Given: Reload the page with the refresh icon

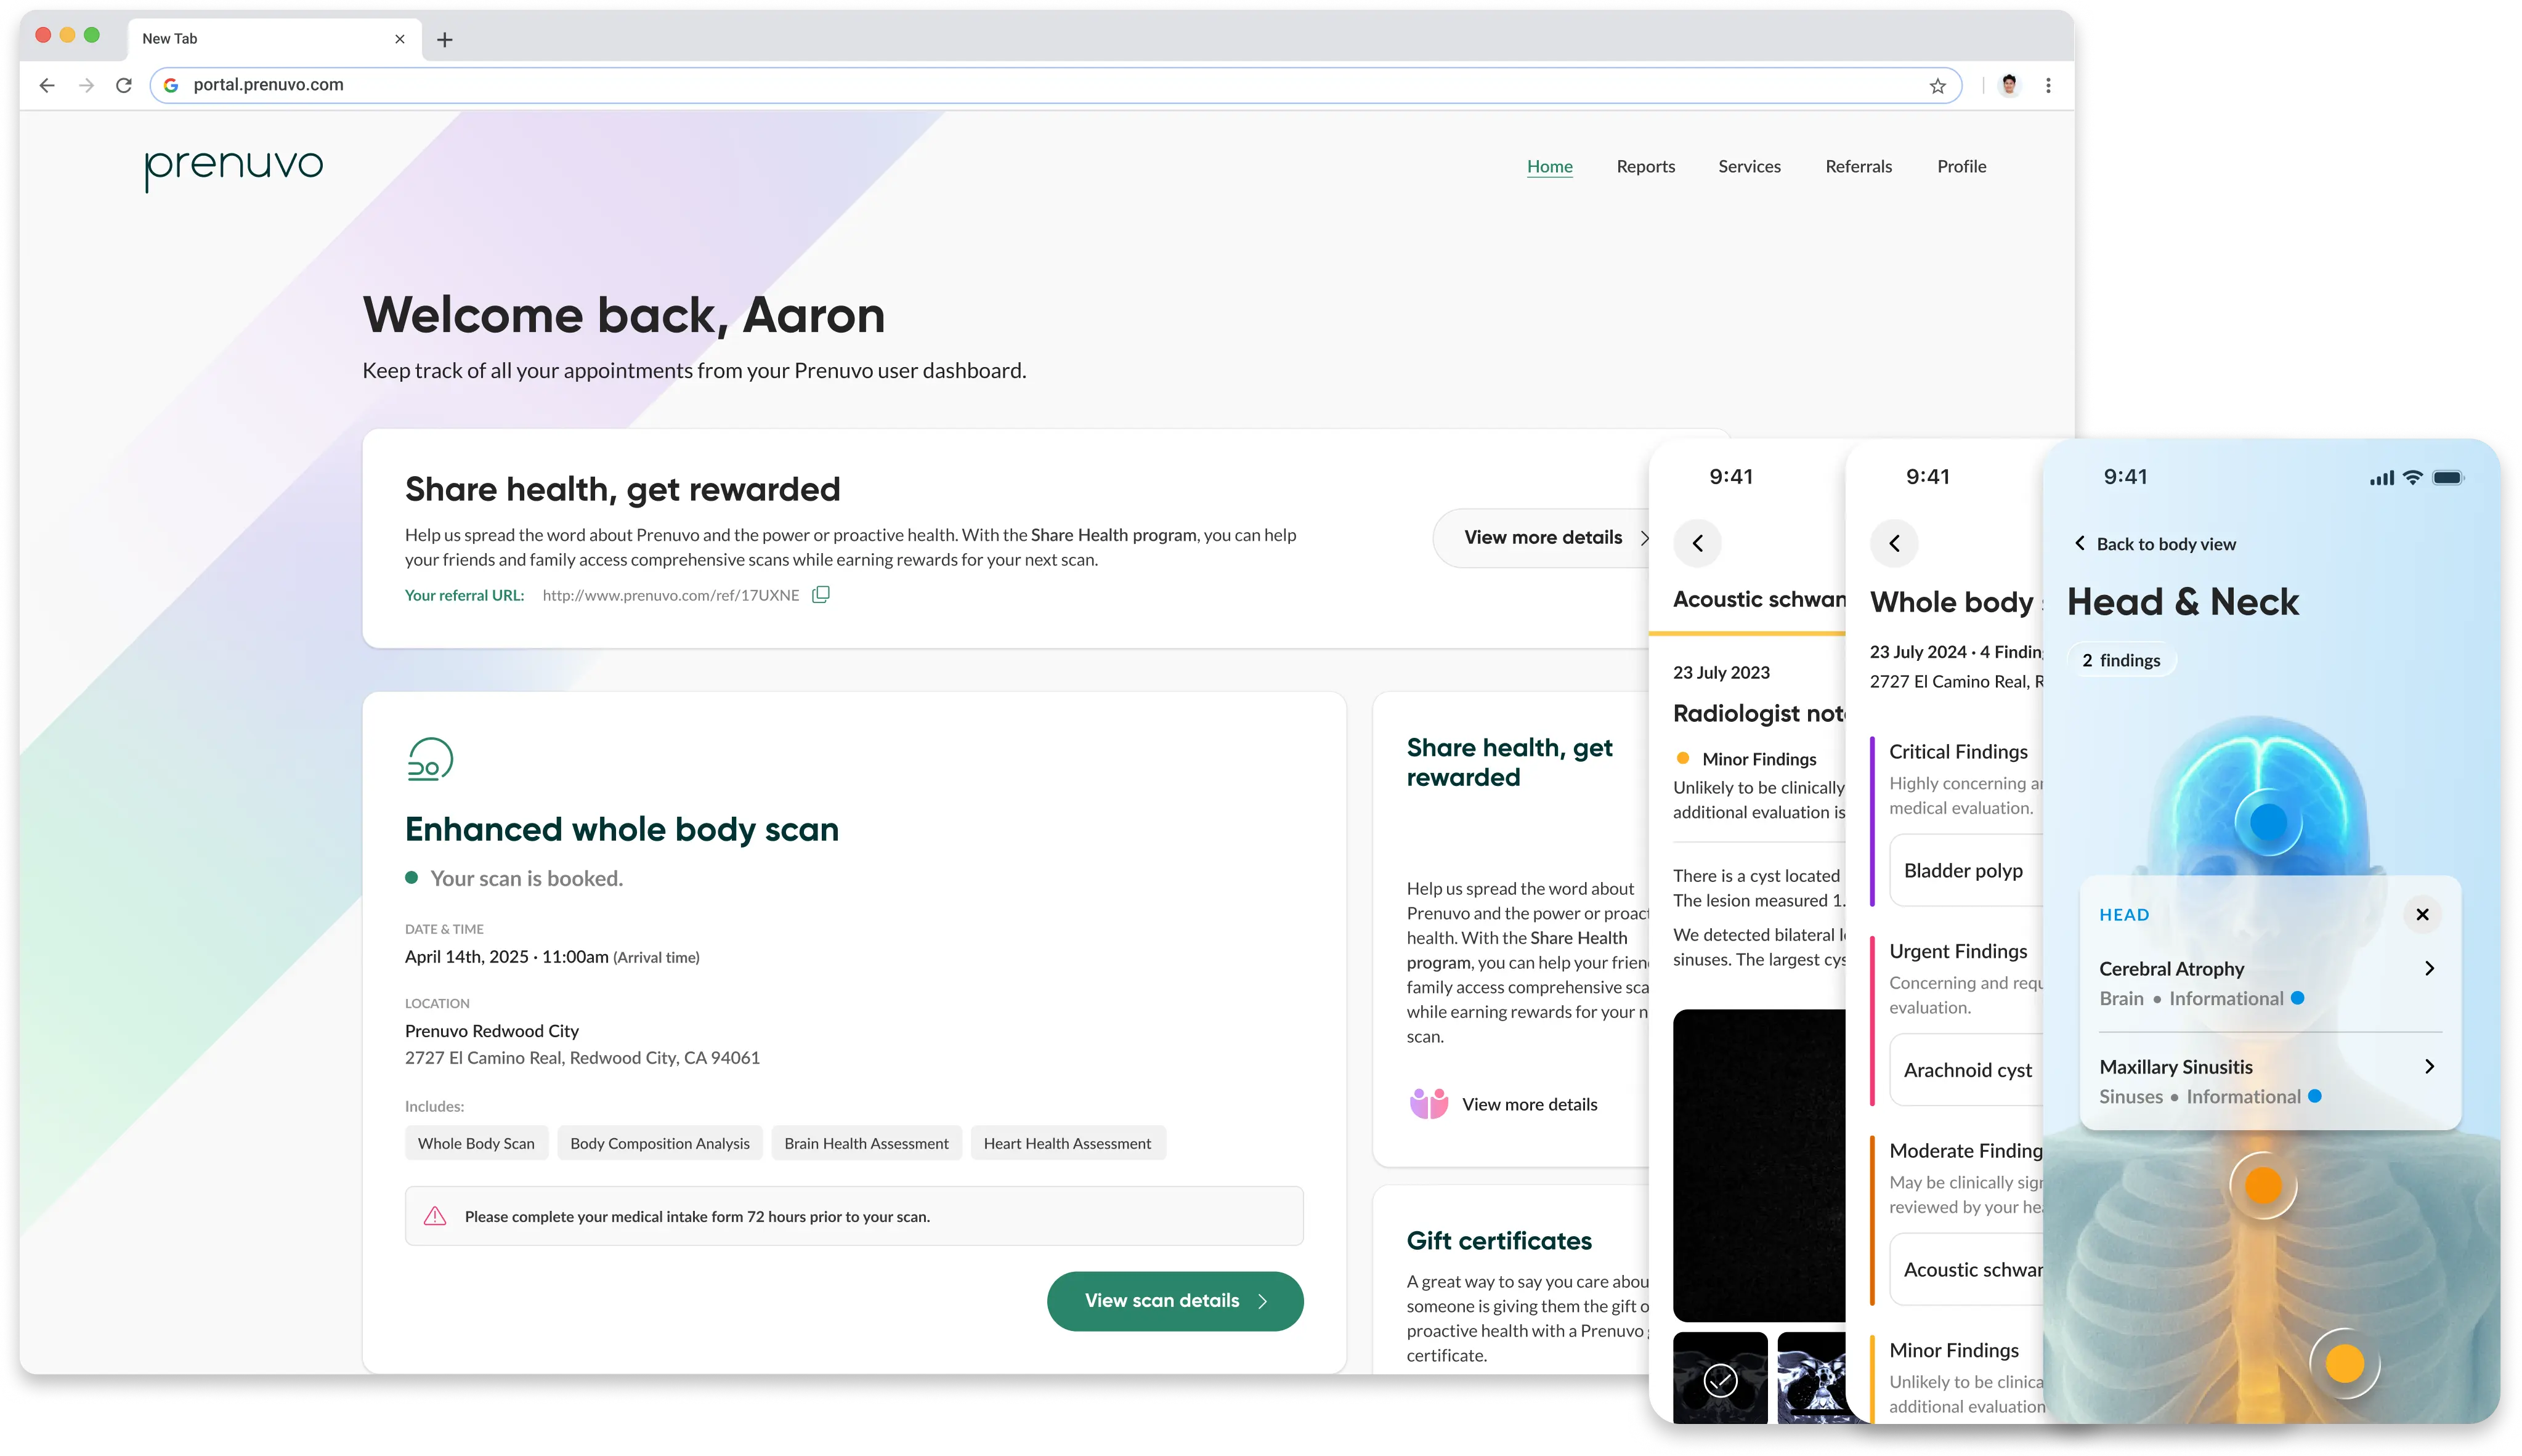Looking at the screenshot, I should pos(124,86).
